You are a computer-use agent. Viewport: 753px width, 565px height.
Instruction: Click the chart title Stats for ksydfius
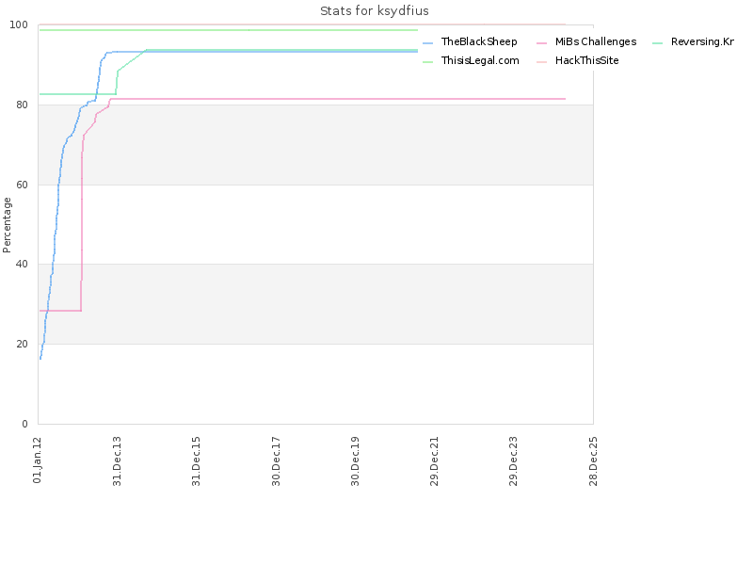(375, 11)
